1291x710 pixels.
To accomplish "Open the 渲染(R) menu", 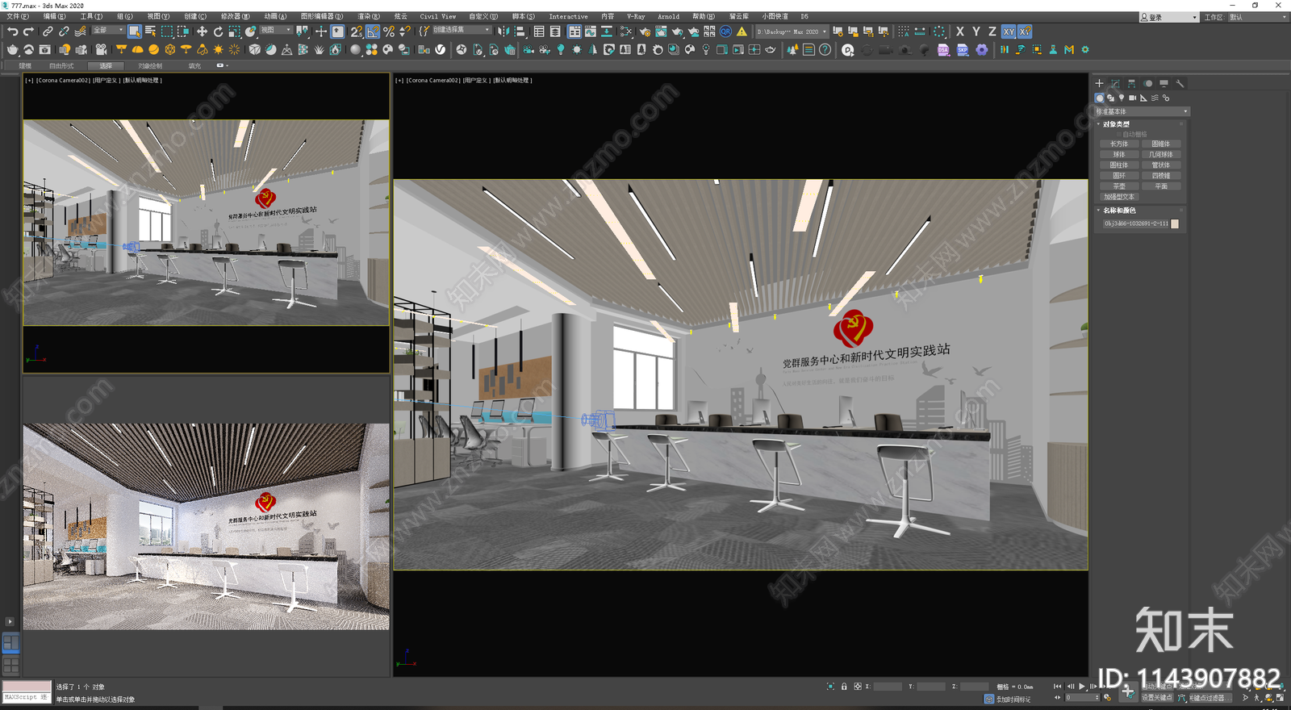I will (369, 16).
